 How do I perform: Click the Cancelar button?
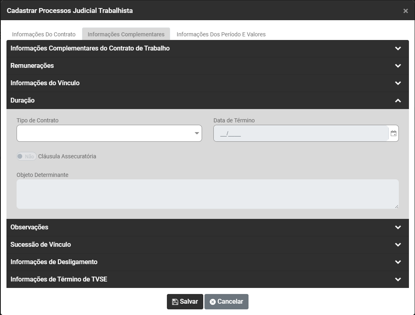click(x=226, y=302)
